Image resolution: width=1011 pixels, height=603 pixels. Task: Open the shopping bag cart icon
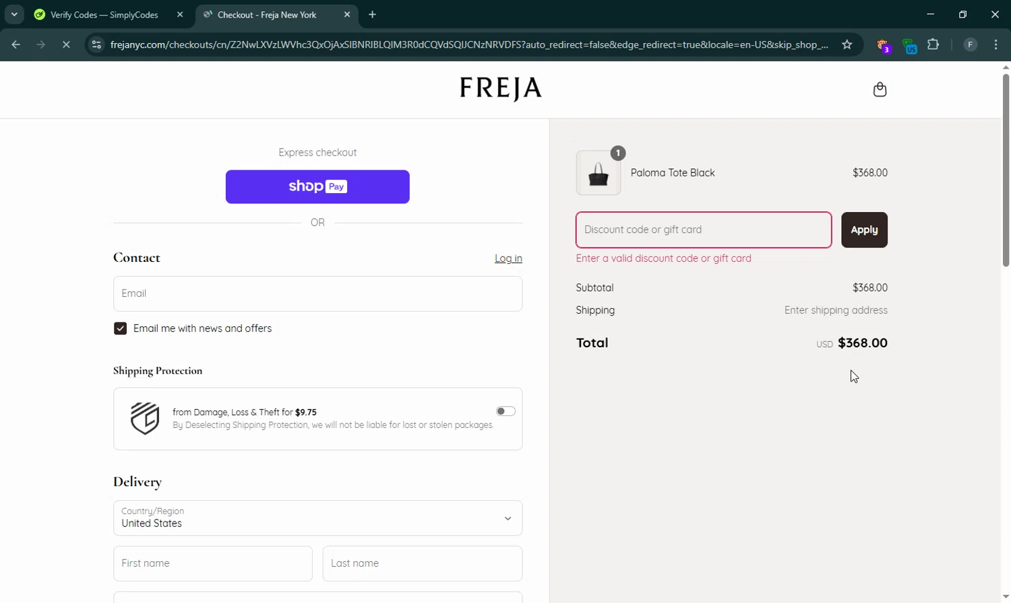(880, 90)
